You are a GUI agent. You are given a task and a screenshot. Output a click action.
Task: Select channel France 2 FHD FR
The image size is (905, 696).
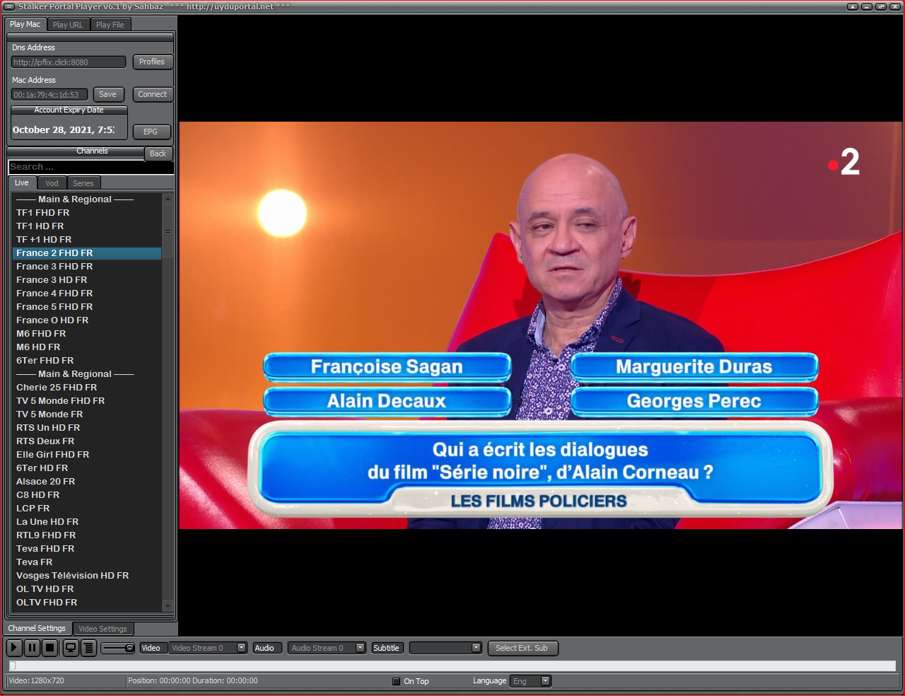click(x=88, y=253)
